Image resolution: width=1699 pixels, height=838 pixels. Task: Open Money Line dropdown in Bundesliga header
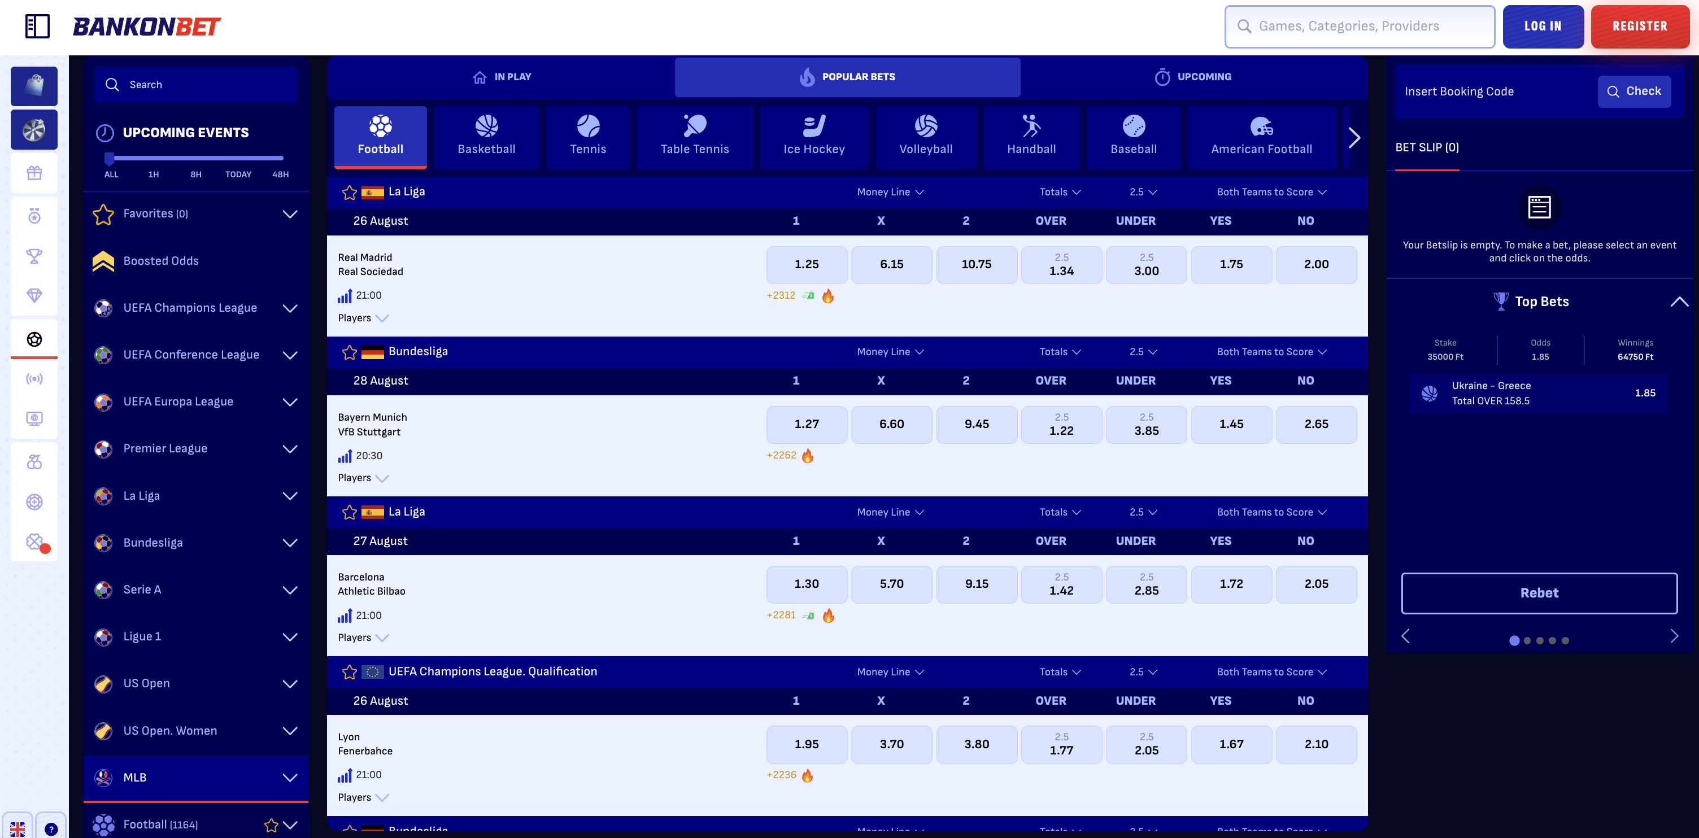pyautogui.click(x=890, y=352)
